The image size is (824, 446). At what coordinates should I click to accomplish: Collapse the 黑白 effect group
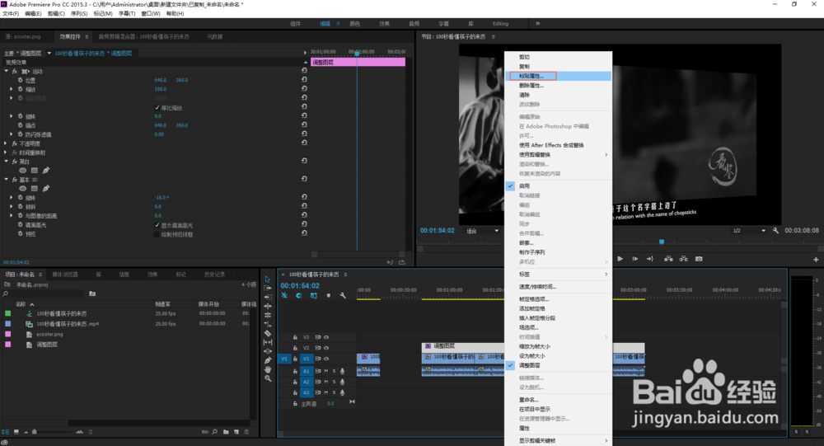[x=7, y=162]
